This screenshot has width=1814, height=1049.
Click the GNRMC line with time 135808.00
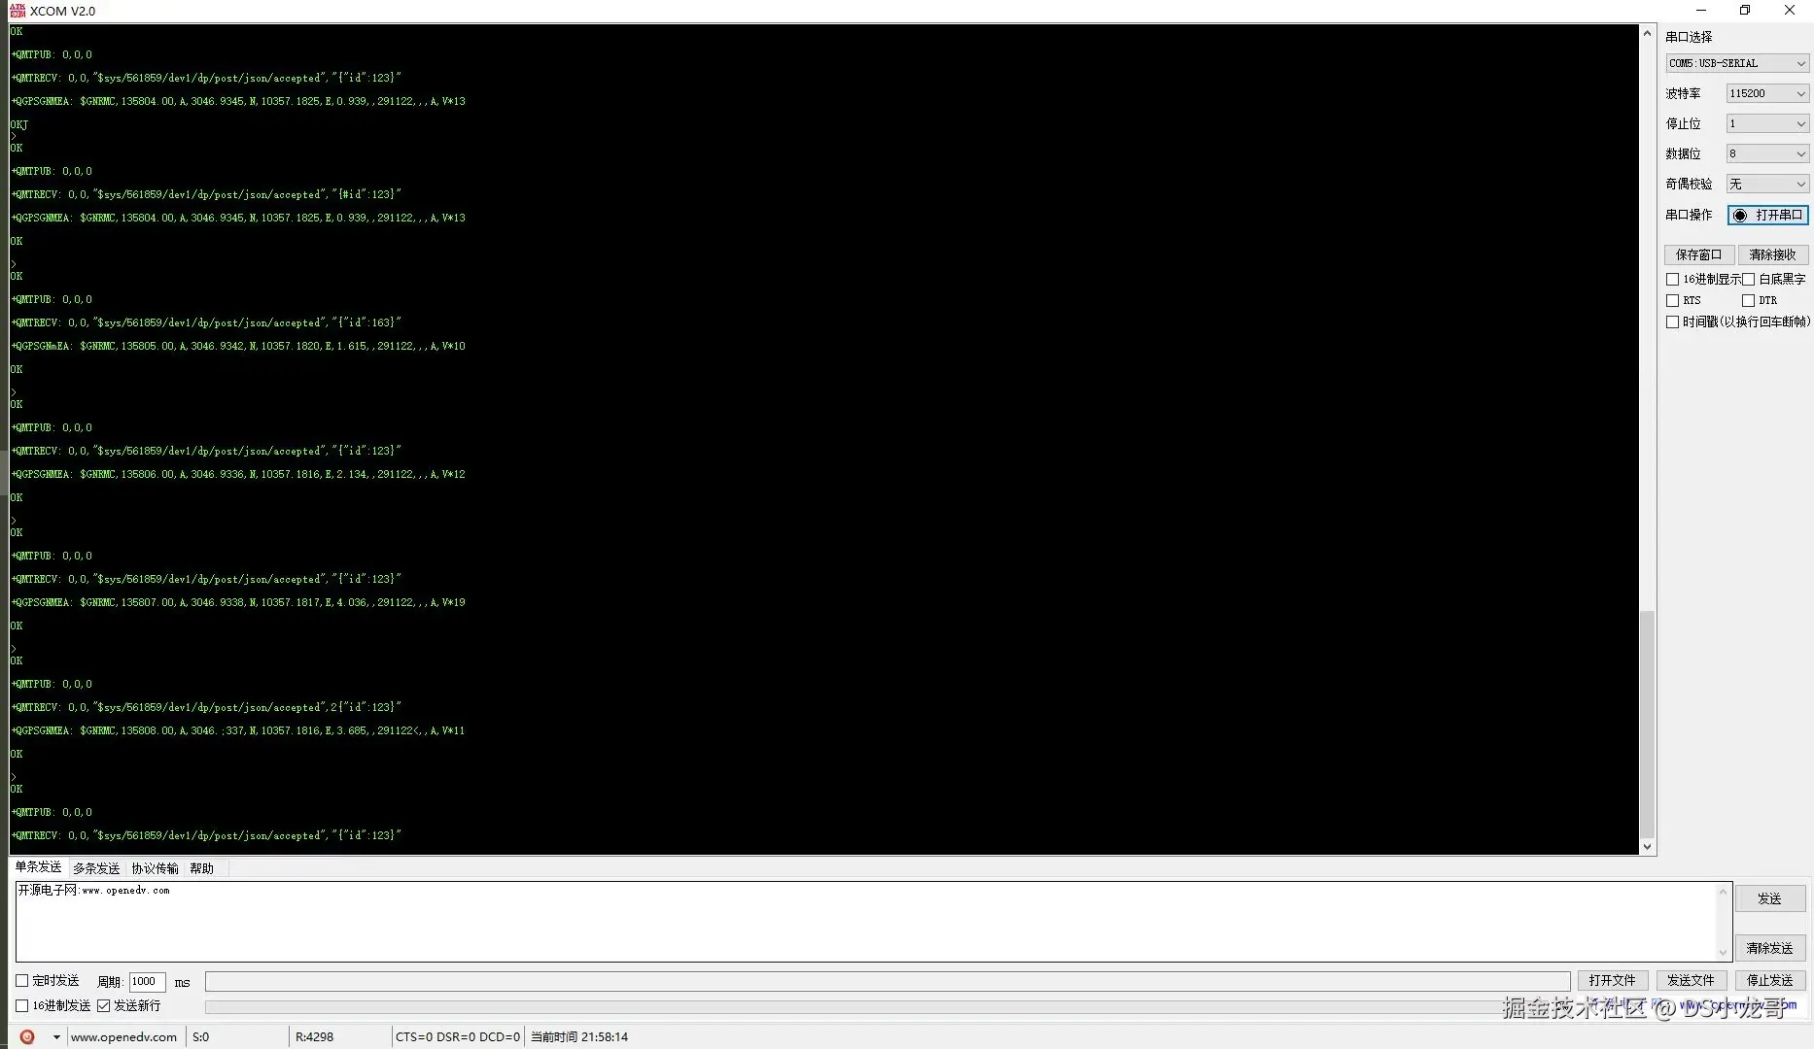pos(238,730)
